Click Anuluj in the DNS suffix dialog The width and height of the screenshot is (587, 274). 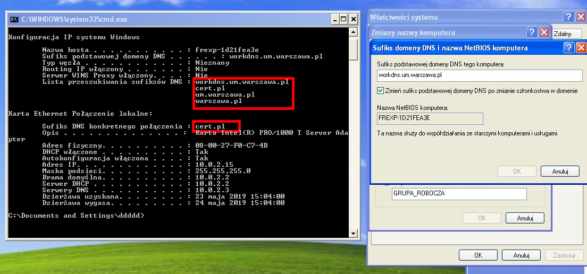(560, 172)
